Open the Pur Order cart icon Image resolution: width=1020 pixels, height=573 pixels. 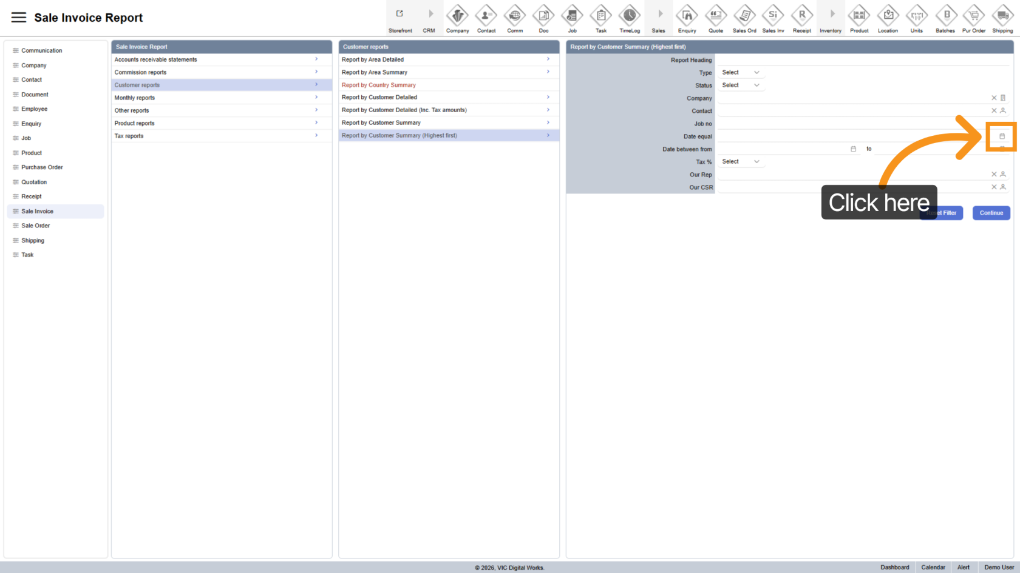(x=974, y=15)
